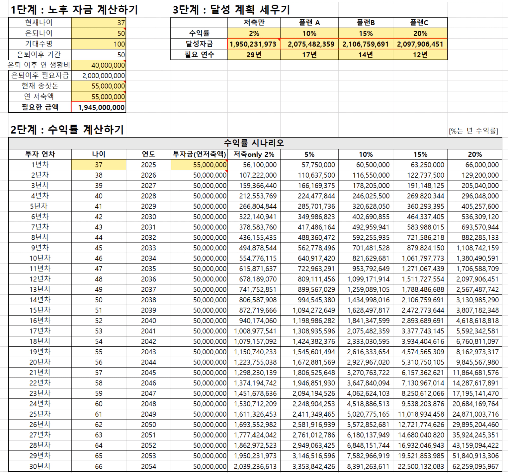Click the 은퇴이후 필요자금 value 2,000,000,000
The width and height of the screenshot is (508, 473).
[x=99, y=76]
